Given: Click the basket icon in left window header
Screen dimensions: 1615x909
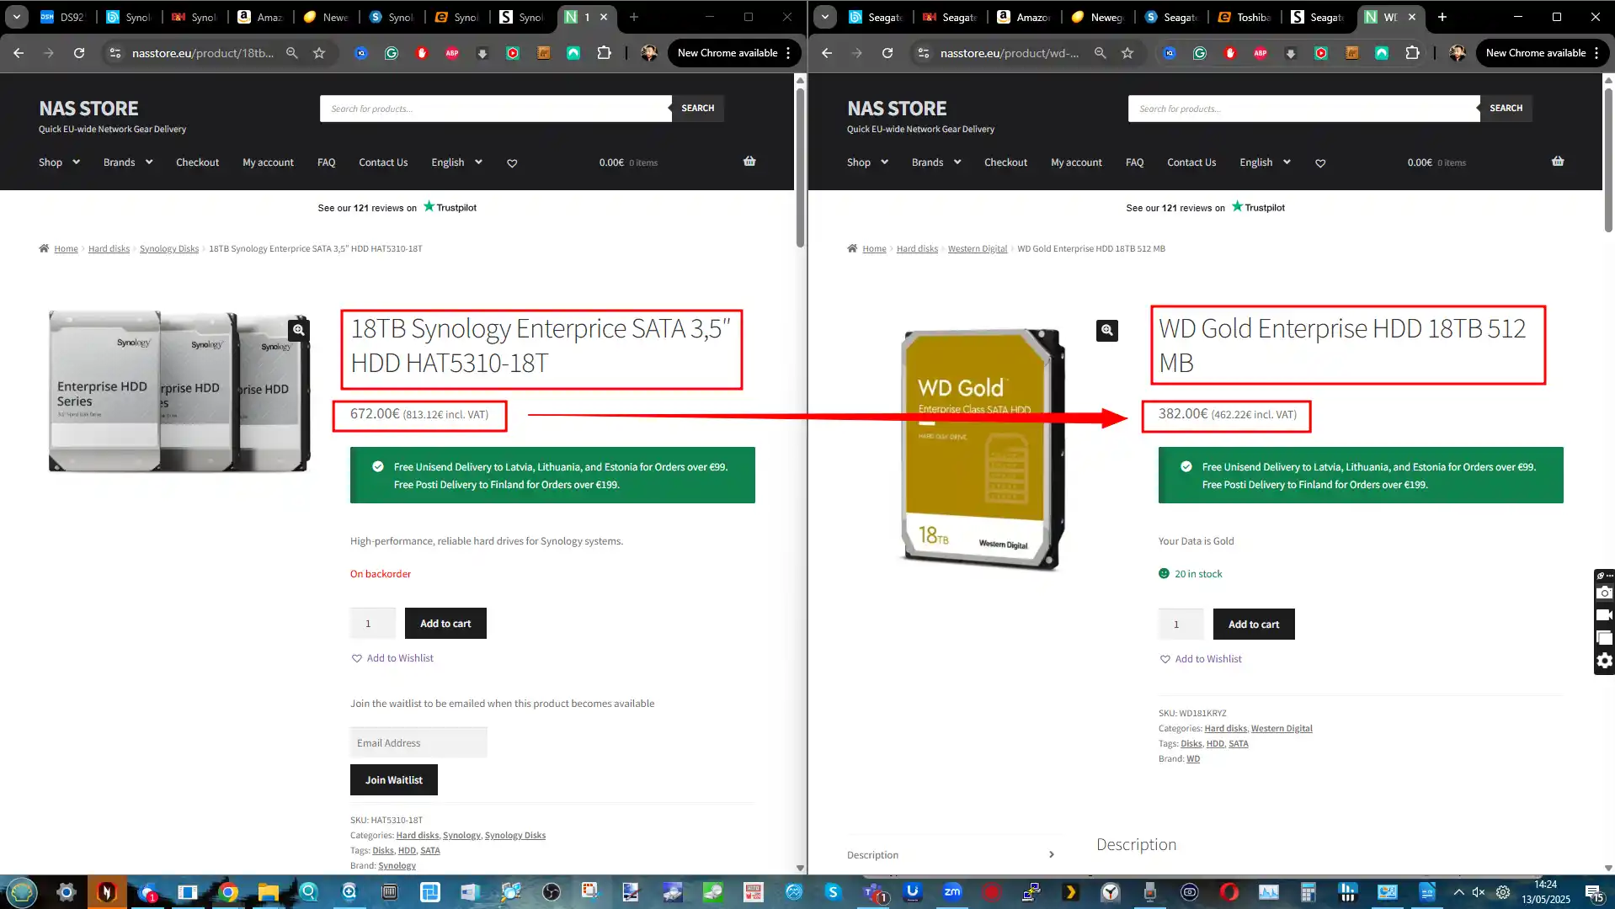Looking at the screenshot, I should (749, 162).
